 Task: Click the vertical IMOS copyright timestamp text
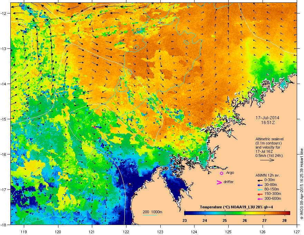click(x=302, y=184)
